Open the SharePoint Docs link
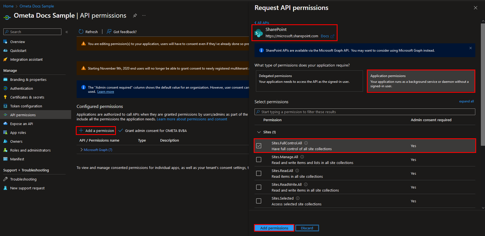485x236 pixels. click(327, 36)
